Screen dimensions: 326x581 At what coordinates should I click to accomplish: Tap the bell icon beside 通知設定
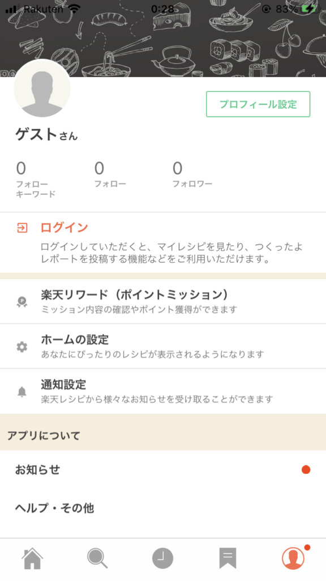click(x=22, y=391)
